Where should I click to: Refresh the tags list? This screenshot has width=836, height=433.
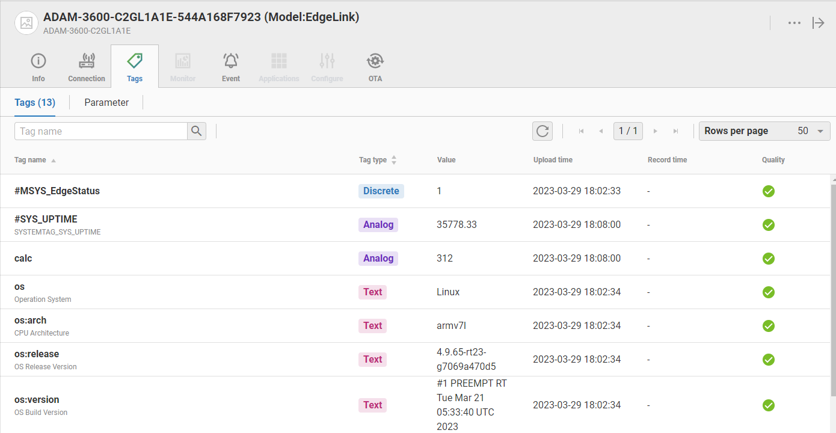point(542,131)
